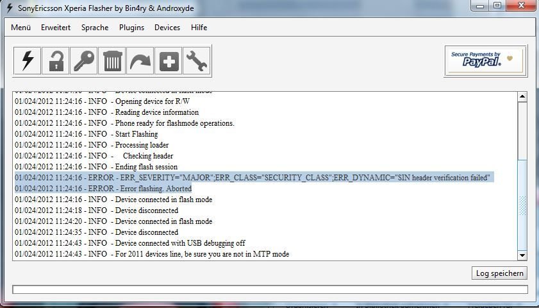Click the PayPal Secure Payments donate button
Image resolution: width=539 pixels, height=308 pixels.
click(485, 60)
